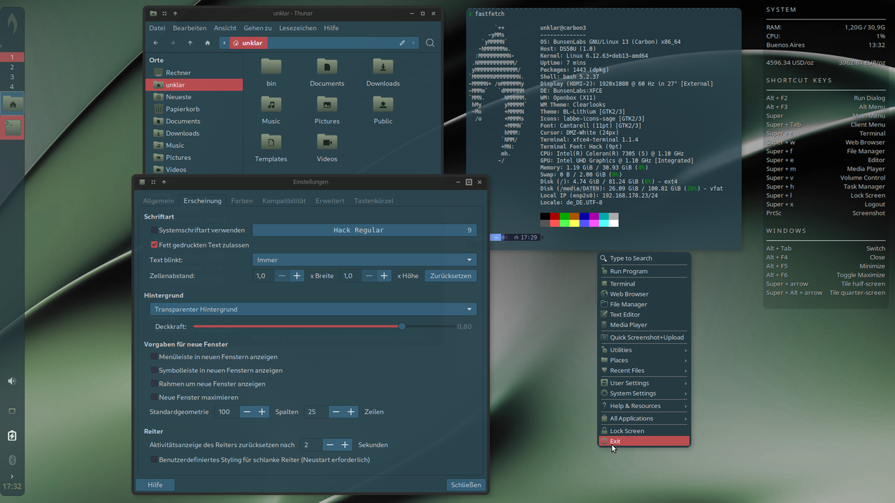Click the search icon in Thunar

[x=430, y=43]
